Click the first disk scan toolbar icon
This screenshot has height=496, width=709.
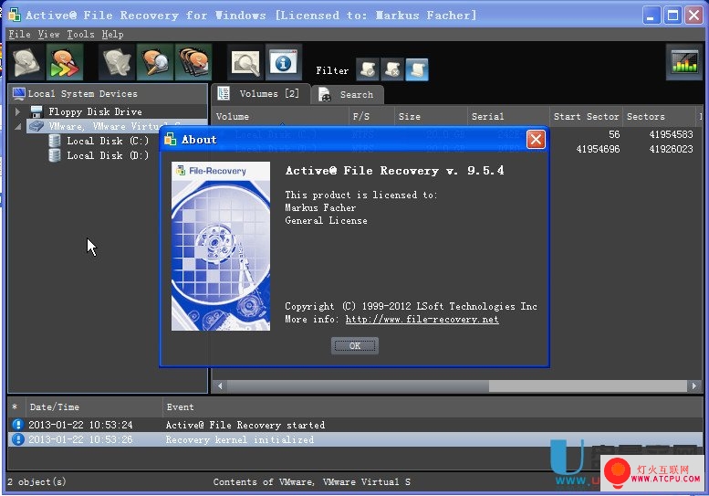[x=26, y=62]
